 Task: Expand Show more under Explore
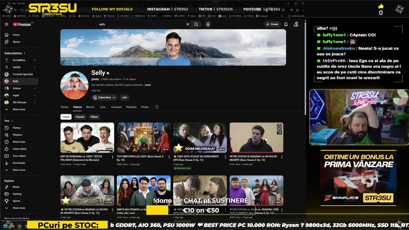click(x=20, y=208)
